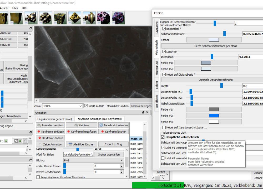Refresh table via Tabelle aktualisieren
The width and height of the screenshot is (263, 189).
point(114,125)
